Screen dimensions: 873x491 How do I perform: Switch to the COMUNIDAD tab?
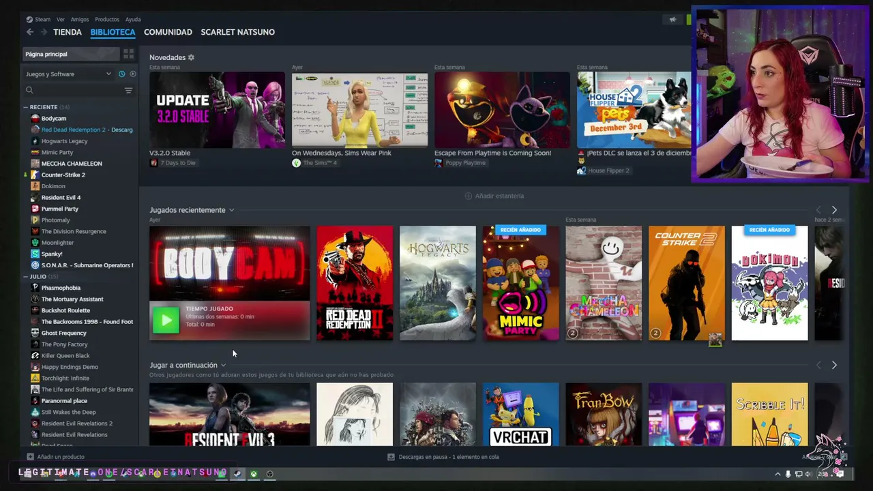point(168,32)
